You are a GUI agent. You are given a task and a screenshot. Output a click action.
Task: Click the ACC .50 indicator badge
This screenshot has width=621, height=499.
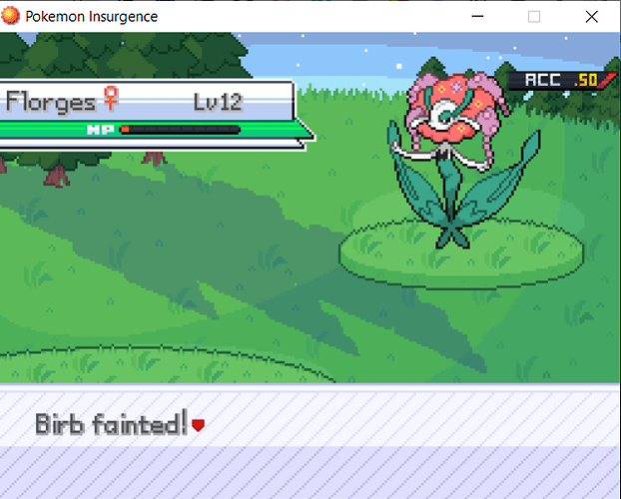(x=562, y=81)
